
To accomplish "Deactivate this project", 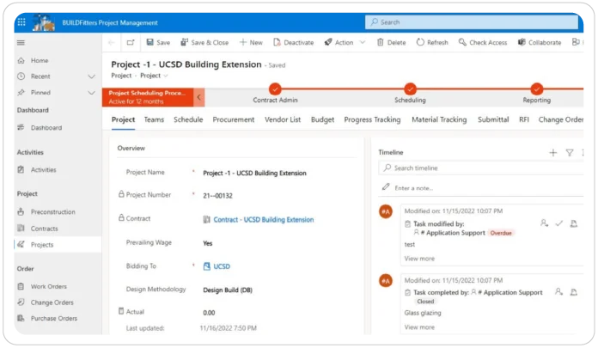I will [x=293, y=42].
